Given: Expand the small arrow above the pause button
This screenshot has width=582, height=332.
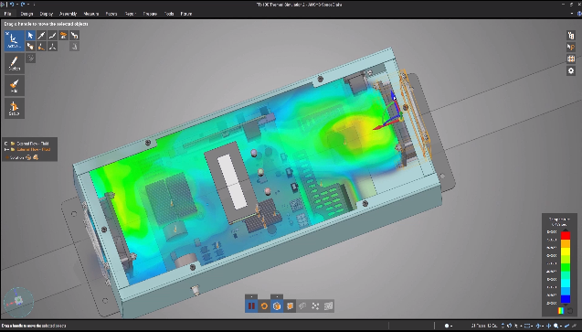Looking at the screenshot, I should tap(251, 296).
